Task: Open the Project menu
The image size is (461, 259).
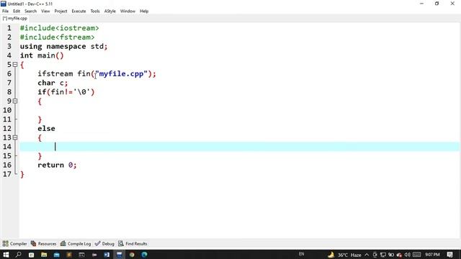Action: click(x=61, y=12)
